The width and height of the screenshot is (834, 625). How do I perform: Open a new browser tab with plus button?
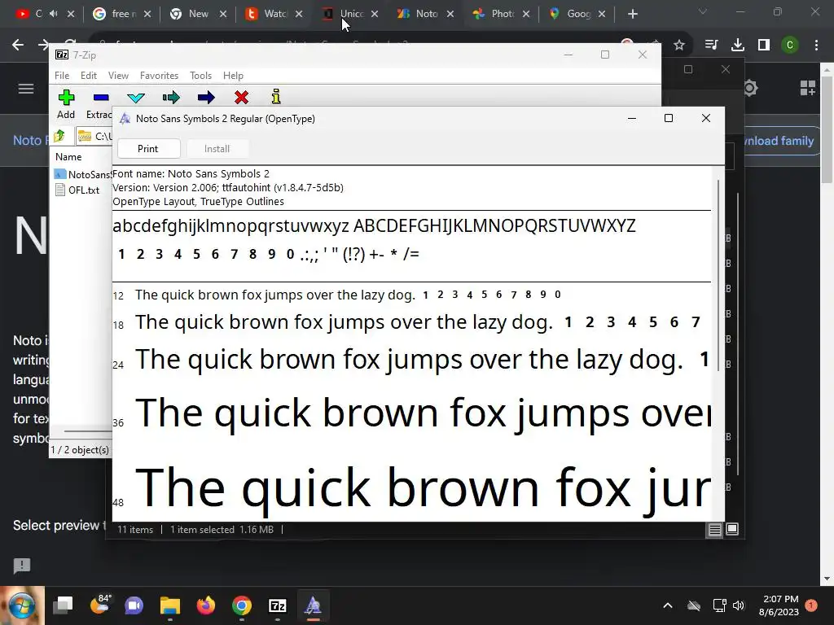coord(632,14)
